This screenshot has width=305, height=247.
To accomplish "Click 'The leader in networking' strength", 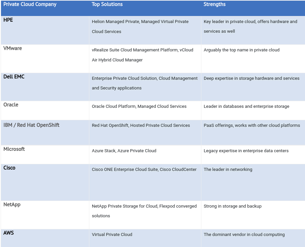I will pos(228,169).
